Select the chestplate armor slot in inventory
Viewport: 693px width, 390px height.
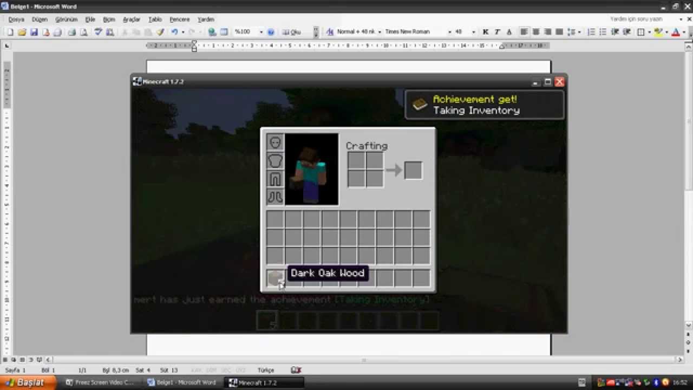pyautogui.click(x=275, y=161)
